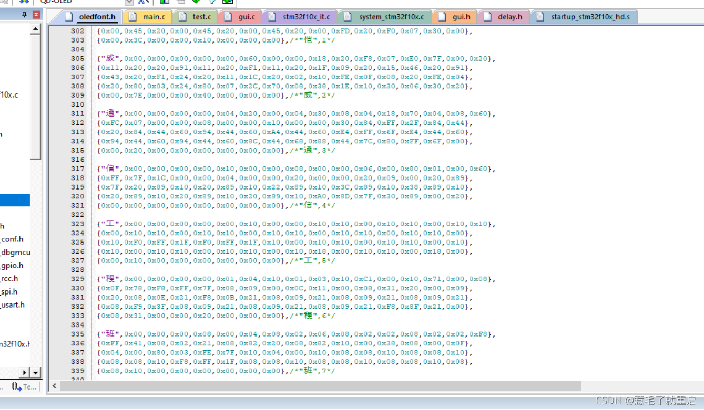Click blank line 310 in the gutter
704x410 pixels.
point(77,104)
